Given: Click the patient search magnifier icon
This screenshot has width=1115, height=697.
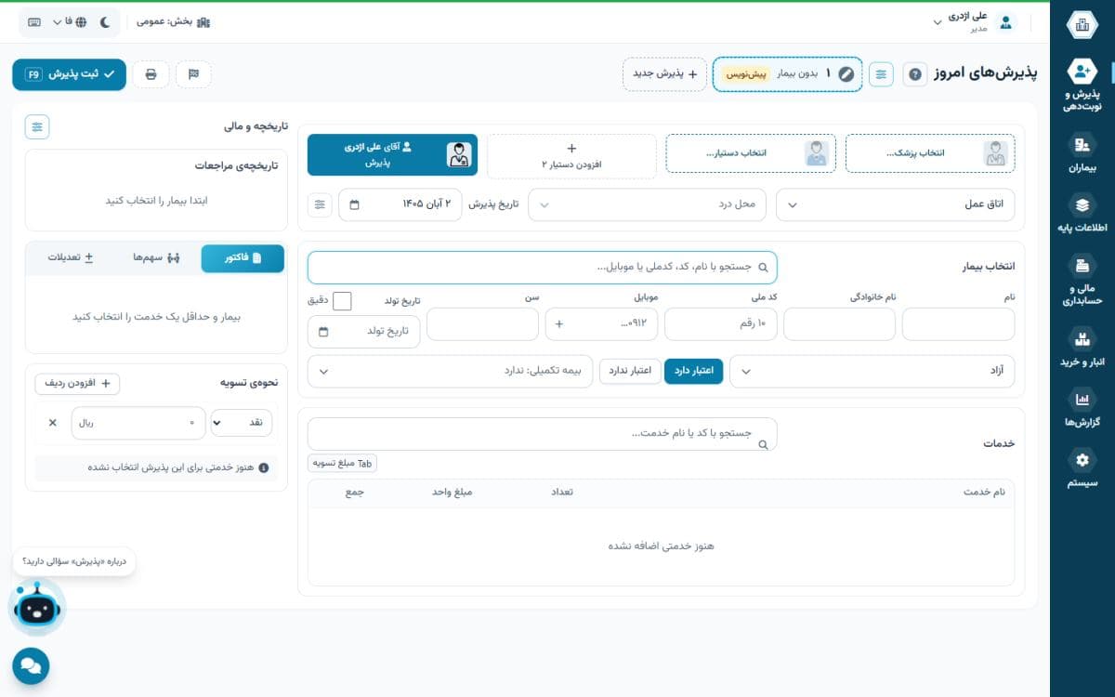Looking at the screenshot, I should (764, 268).
